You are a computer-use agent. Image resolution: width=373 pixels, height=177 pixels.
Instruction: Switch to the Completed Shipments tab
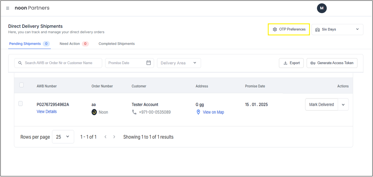point(117,44)
